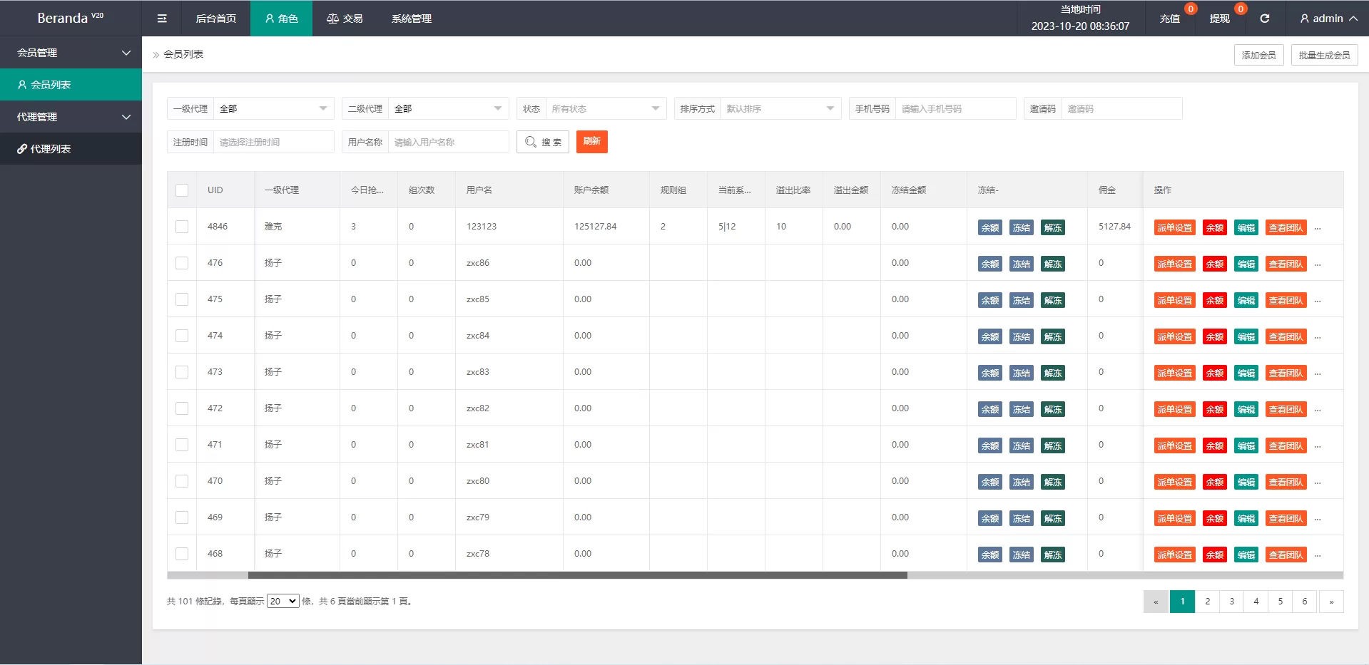Click the 添加会员 button
Image resolution: width=1369 pixels, height=665 pixels.
point(1258,55)
